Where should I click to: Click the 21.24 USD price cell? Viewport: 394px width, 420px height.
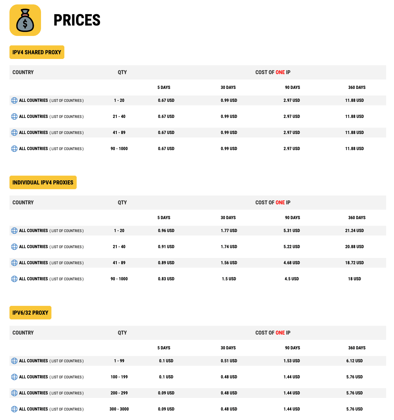tap(354, 230)
